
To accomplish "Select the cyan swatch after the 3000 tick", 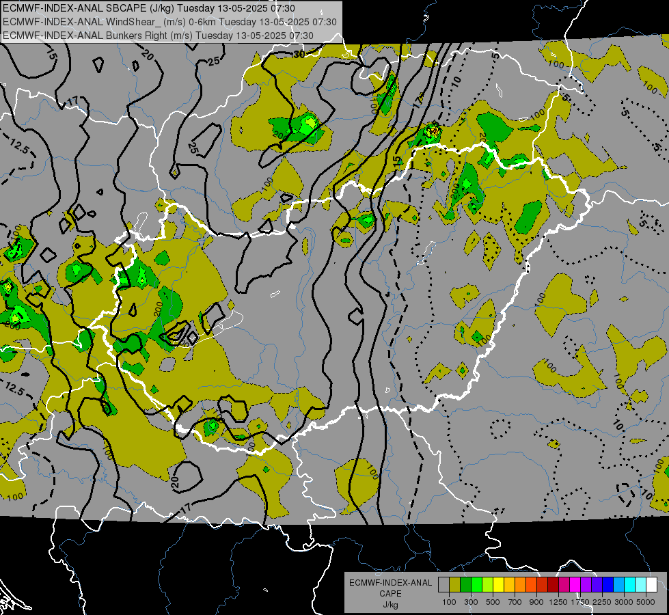I will tap(630, 585).
